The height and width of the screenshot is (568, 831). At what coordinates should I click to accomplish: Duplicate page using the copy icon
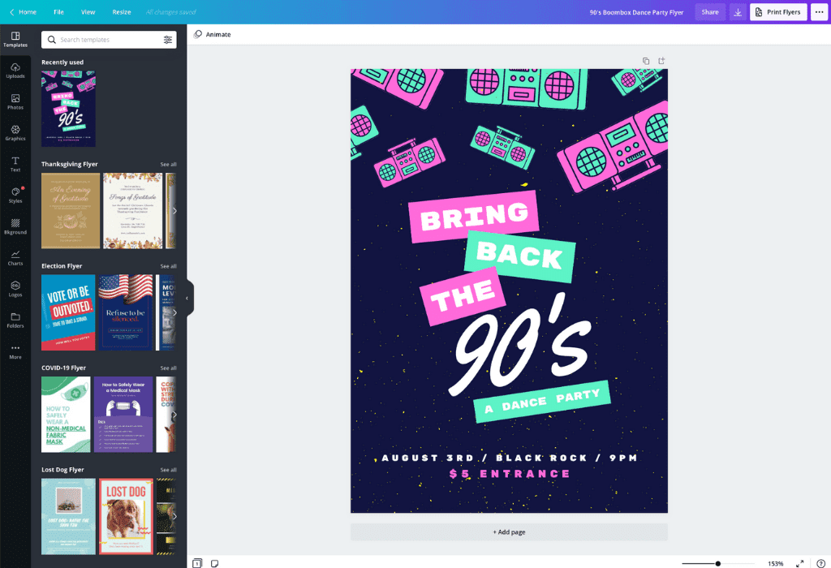click(646, 61)
